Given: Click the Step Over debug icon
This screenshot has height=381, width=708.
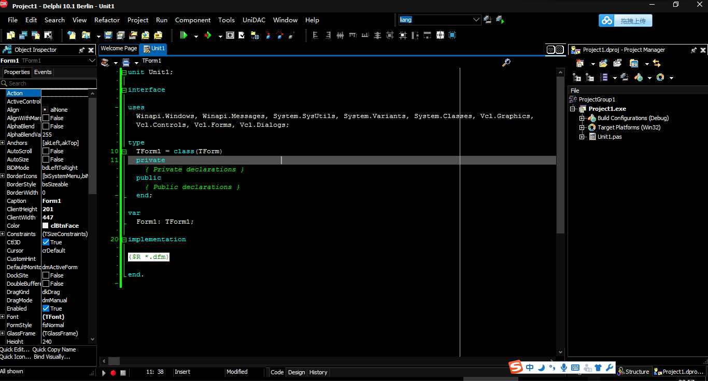Looking at the screenshot, I should (280, 35).
